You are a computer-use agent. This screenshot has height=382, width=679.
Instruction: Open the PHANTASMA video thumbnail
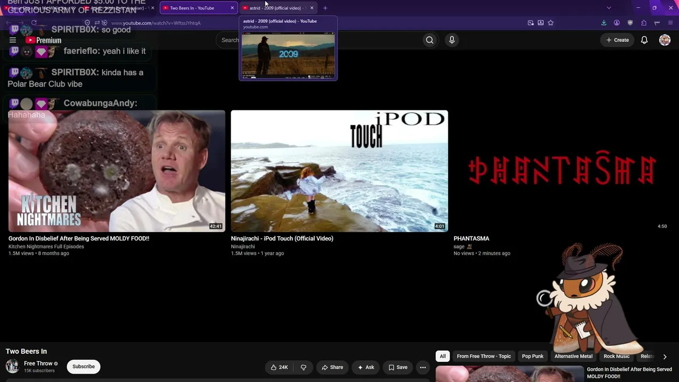[562, 171]
